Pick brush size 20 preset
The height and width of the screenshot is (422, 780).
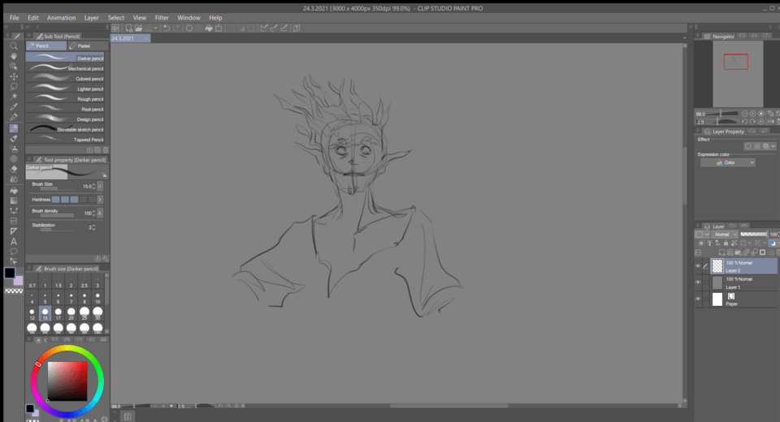click(x=71, y=313)
